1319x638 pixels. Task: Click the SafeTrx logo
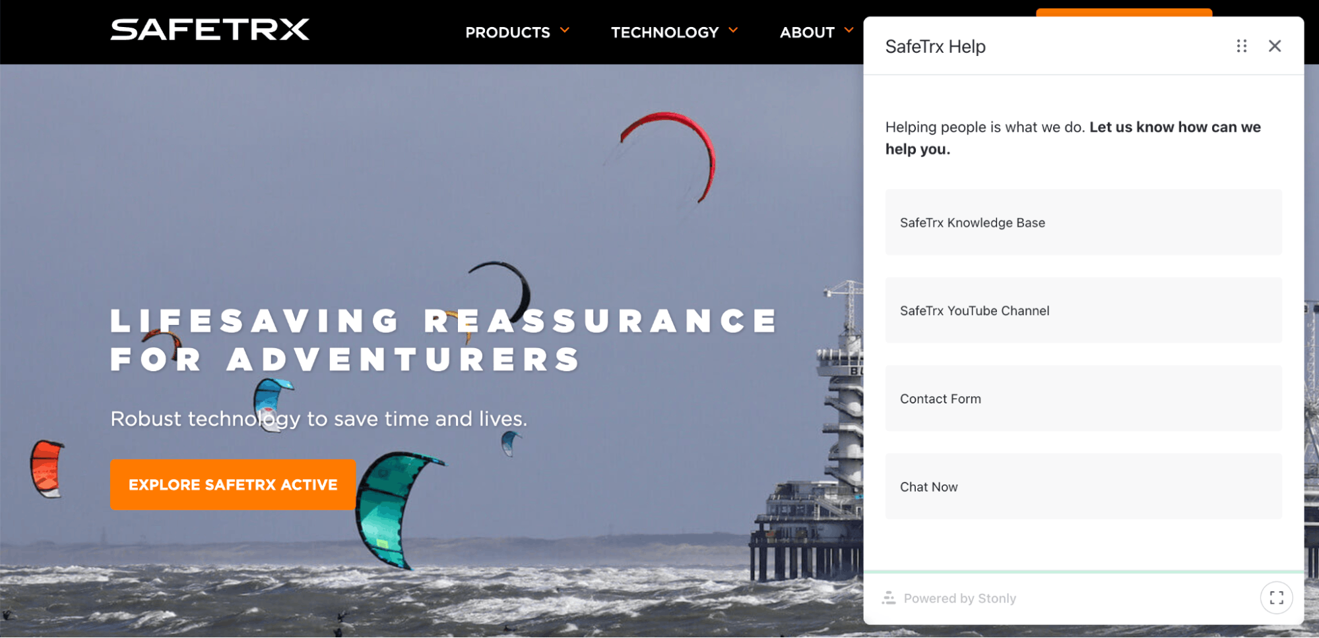tap(210, 30)
